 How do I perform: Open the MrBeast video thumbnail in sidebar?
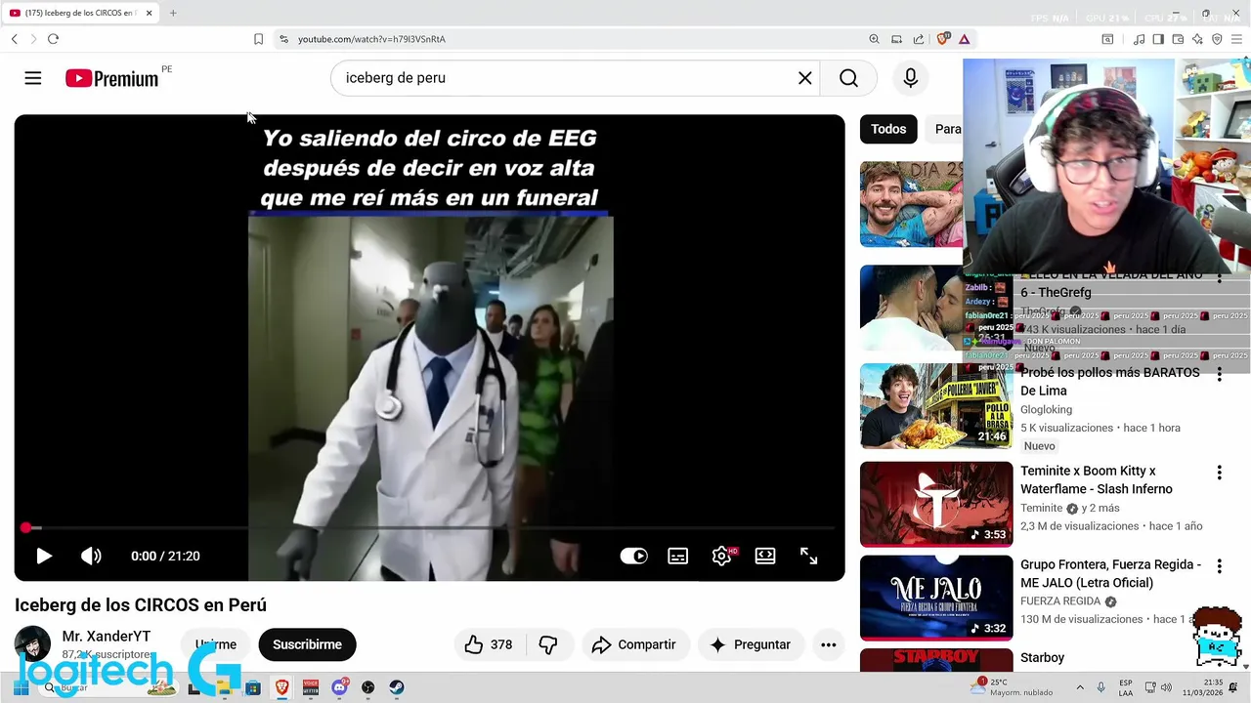[911, 204]
